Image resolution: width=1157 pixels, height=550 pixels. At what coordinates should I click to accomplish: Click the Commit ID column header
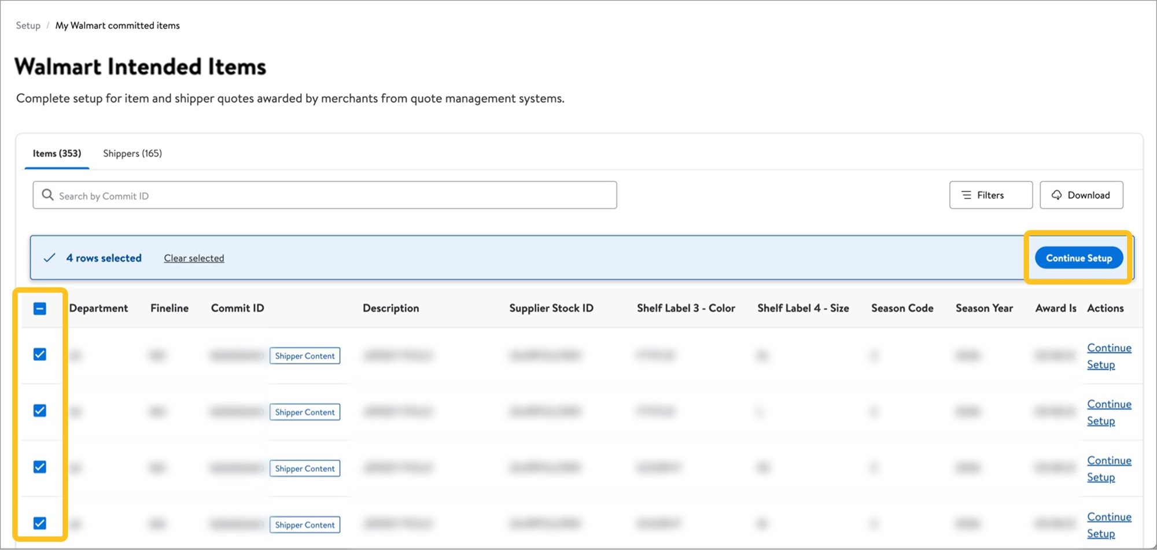(x=237, y=308)
